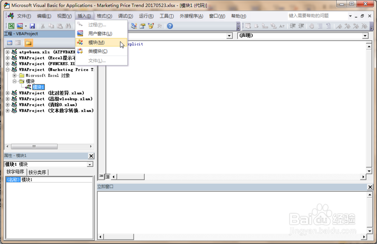377x244 pixels.
Task: Open the Project Explorer toolbar icon
Action: [134, 26]
